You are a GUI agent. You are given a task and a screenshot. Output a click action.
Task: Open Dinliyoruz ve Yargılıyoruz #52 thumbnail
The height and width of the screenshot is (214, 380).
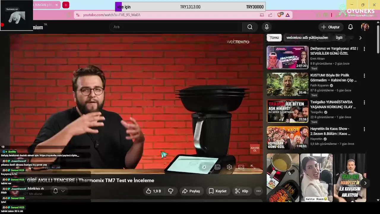(287, 57)
